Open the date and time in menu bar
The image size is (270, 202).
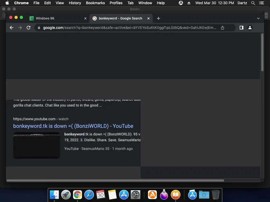(x=215, y=3)
